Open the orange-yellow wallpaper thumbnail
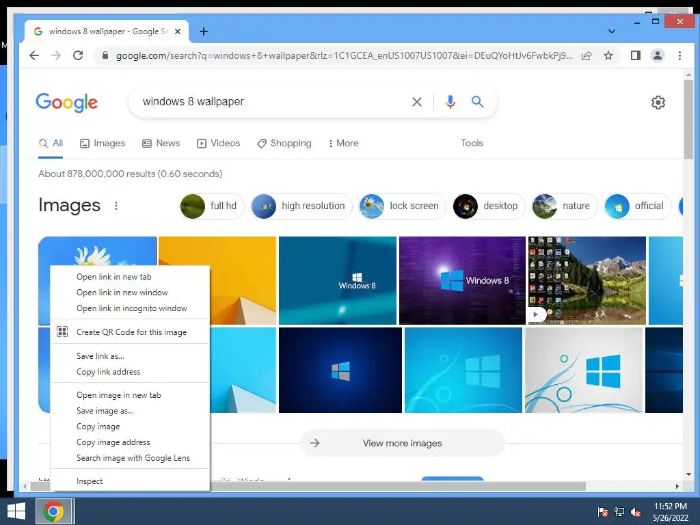This screenshot has height=525, width=700. pos(243,280)
